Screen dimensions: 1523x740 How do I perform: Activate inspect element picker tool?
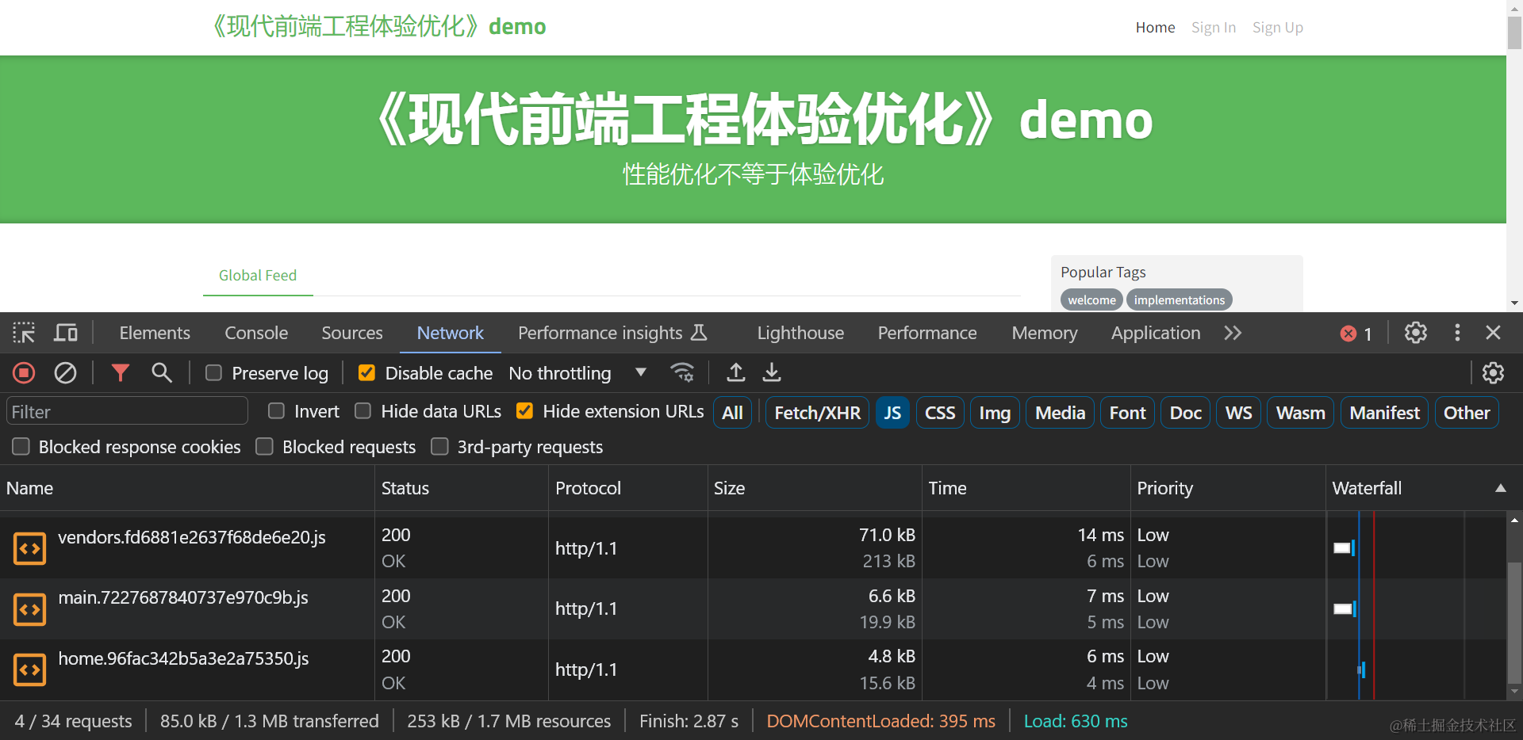click(x=24, y=333)
